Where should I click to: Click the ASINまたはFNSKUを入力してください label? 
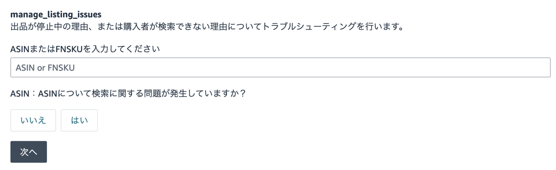pyautogui.click(x=85, y=49)
